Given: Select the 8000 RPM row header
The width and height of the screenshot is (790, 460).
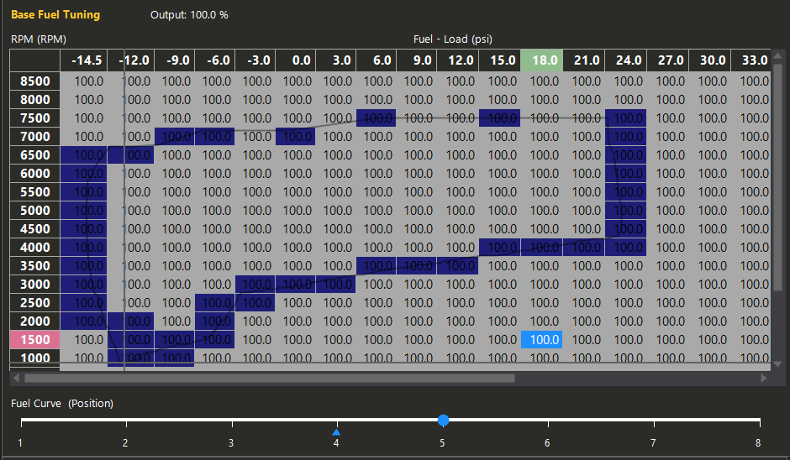Looking at the screenshot, I should (x=34, y=100).
